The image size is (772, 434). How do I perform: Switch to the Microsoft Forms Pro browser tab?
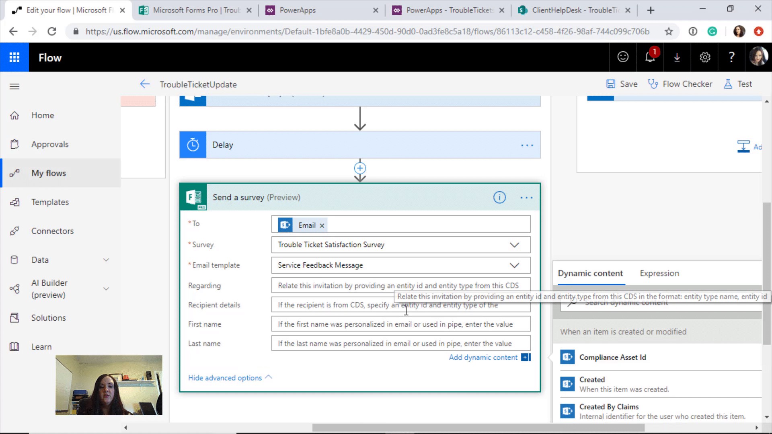tap(195, 10)
